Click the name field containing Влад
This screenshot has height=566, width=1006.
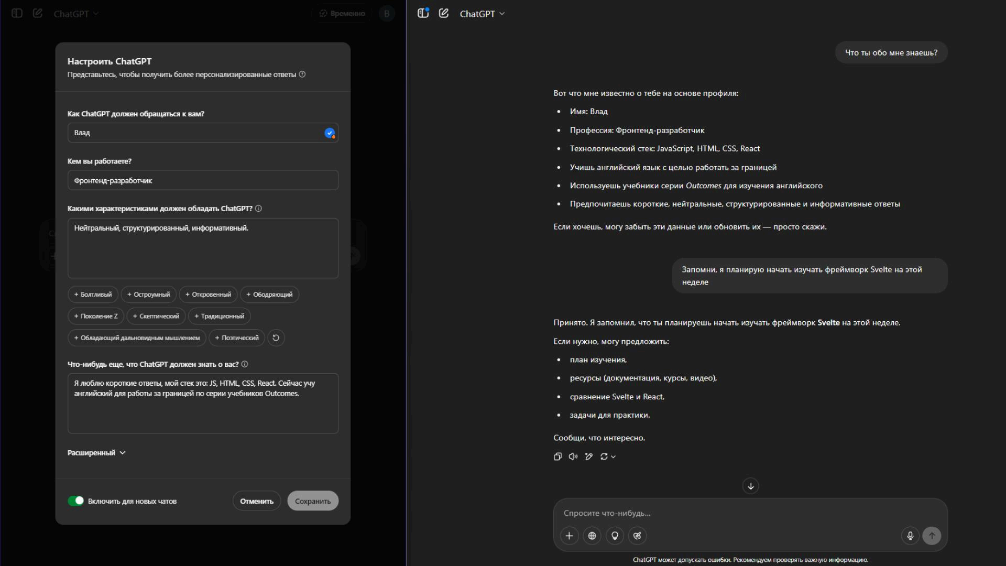(203, 133)
